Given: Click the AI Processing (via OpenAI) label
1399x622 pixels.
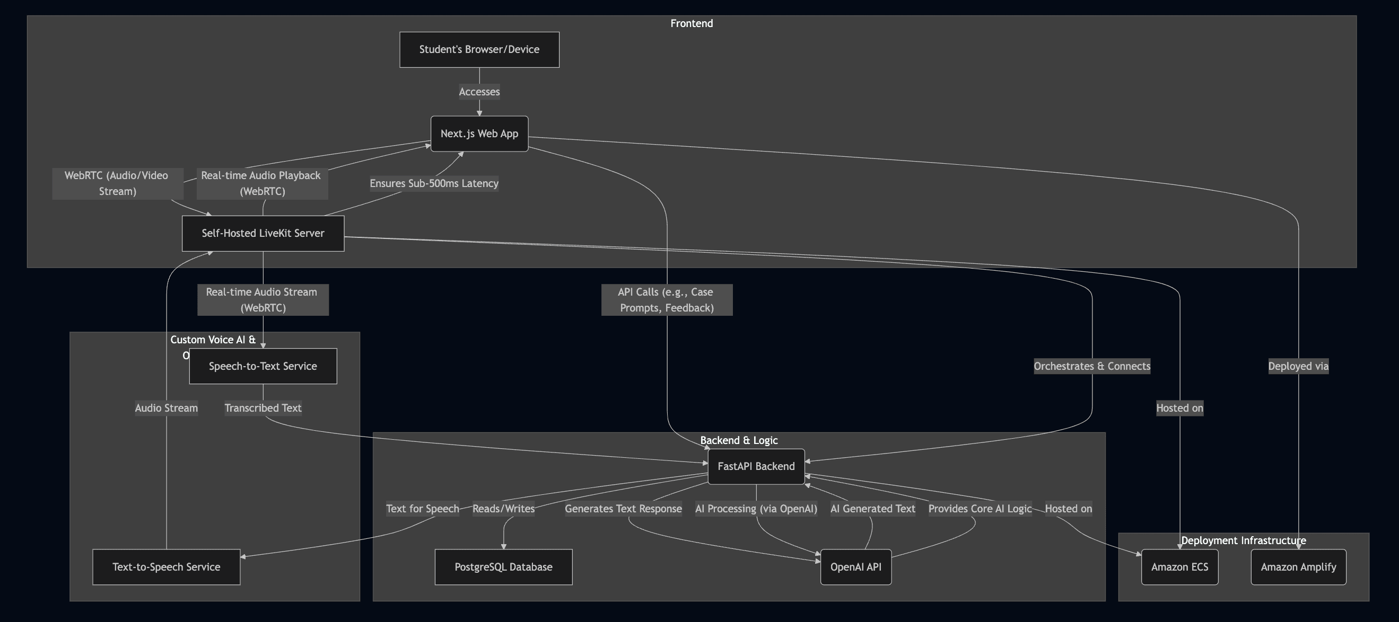Looking at the screenshot, I should pos(756,509).
